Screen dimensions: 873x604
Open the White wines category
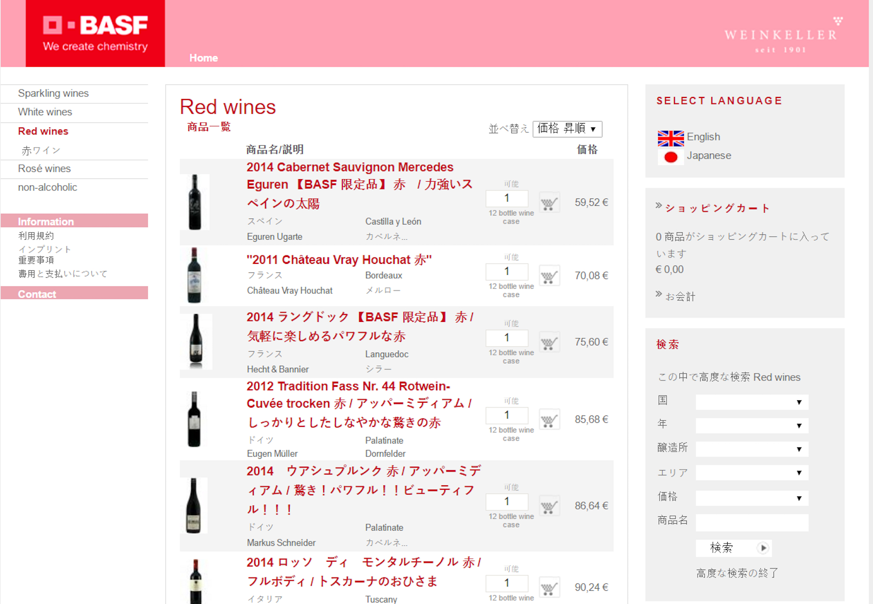[x=45, y=112]
